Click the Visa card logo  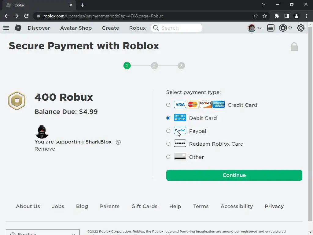(x=180, y=104)
